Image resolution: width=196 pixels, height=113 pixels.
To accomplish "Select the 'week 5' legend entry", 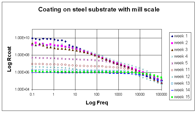I will click(179, 63).
